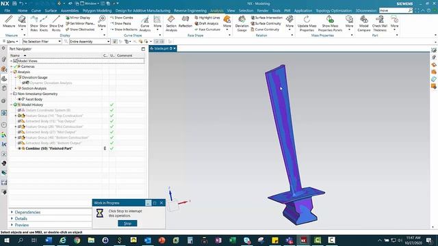
Task: Open the Entire Assembly scope dropdown
Action: click(90, 41)
